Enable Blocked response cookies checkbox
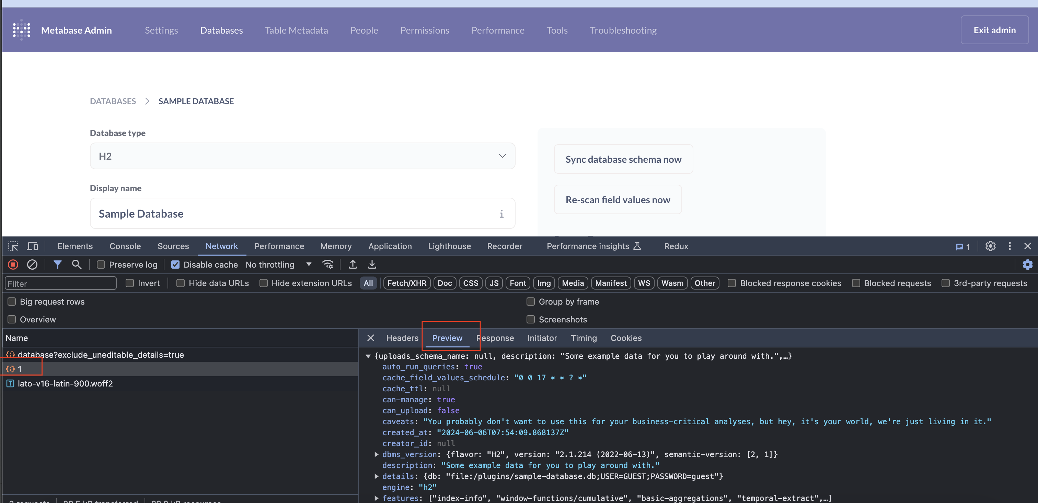 point(732,283)
